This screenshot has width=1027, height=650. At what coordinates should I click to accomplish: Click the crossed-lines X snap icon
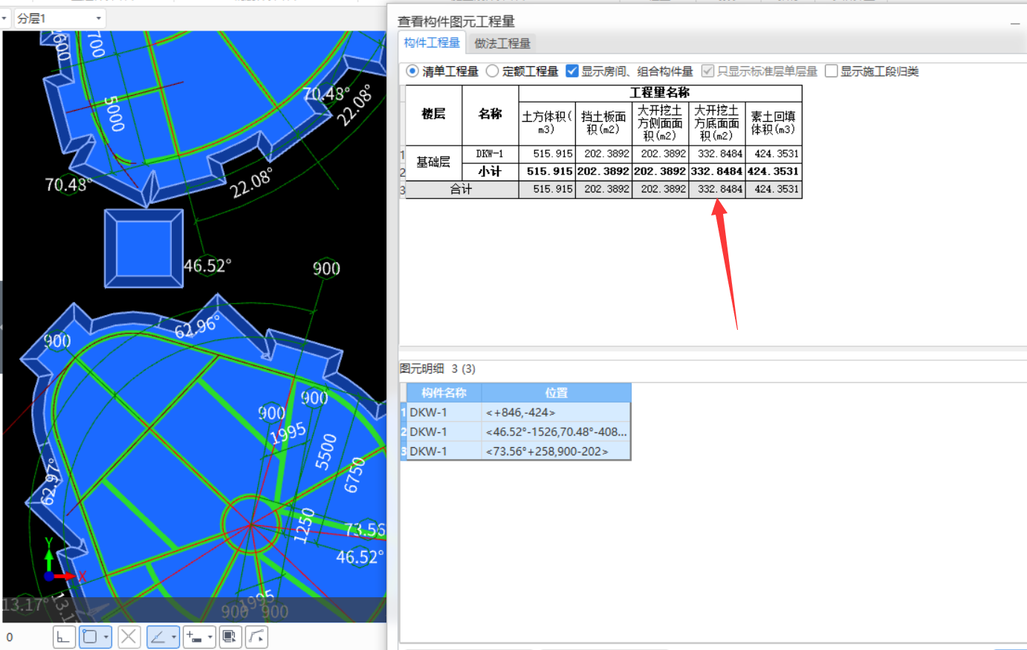(x=129, y=637)
